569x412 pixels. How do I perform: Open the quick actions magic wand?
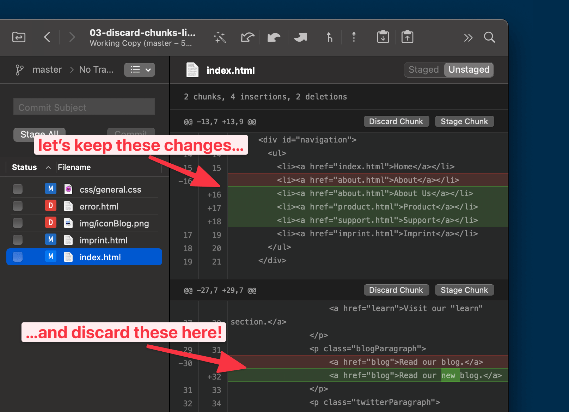click(219, 37)
